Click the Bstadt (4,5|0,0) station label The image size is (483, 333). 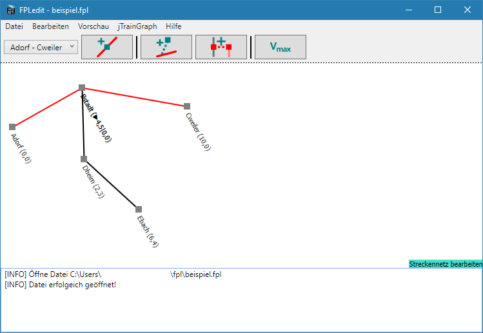(x=96, y=118)
